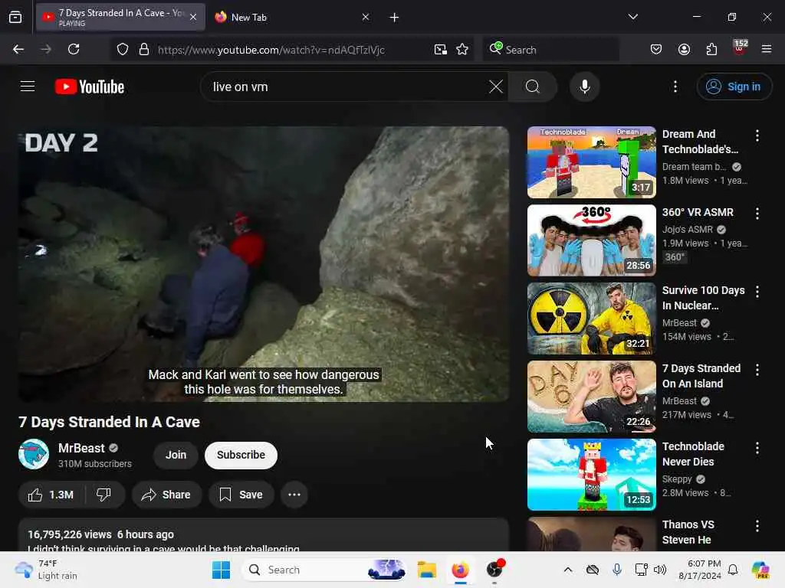Open Technoblade Never Dies thumbnail

click(x=591, y=474)
